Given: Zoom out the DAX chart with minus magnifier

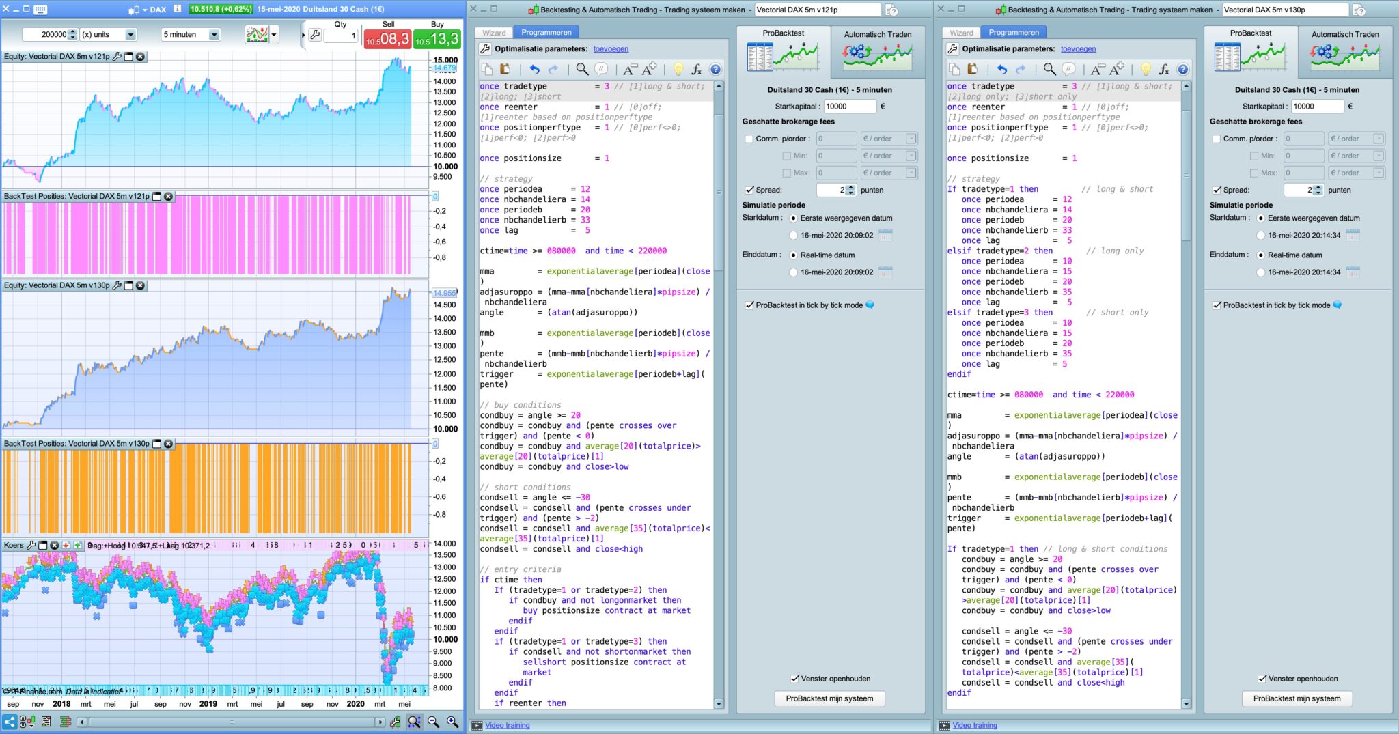Looking at the screenshot, I should pos(433,722).
